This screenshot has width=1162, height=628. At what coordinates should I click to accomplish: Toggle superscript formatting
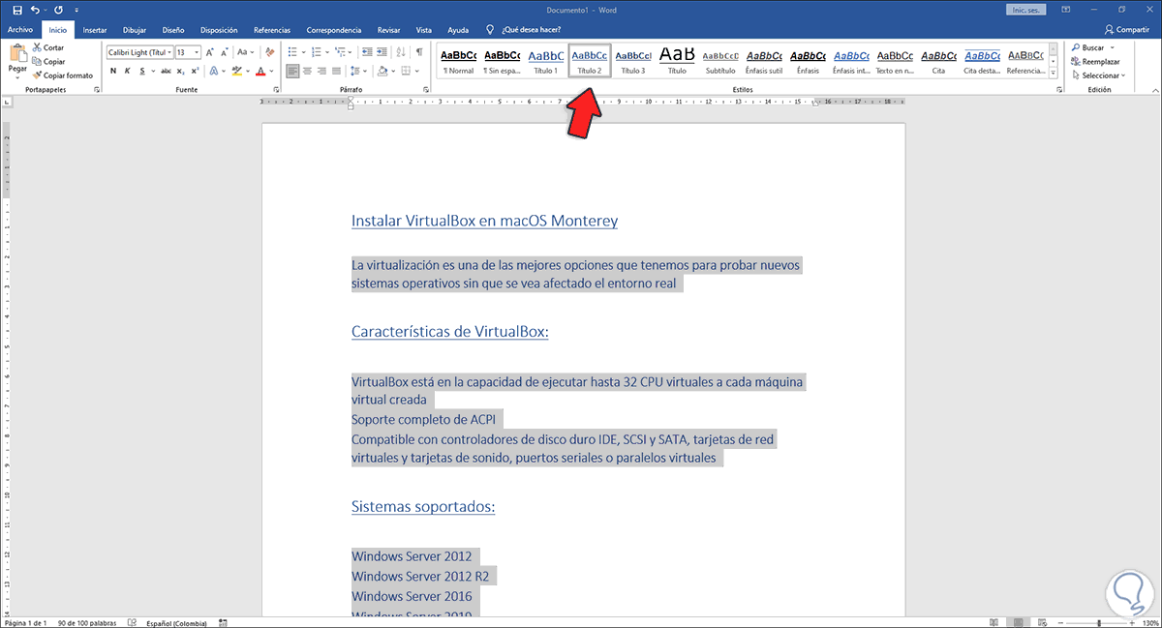(x=195, y=71)
